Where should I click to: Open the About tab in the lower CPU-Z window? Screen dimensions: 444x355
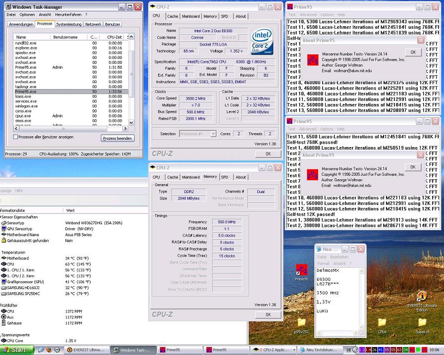click(241, 177)
